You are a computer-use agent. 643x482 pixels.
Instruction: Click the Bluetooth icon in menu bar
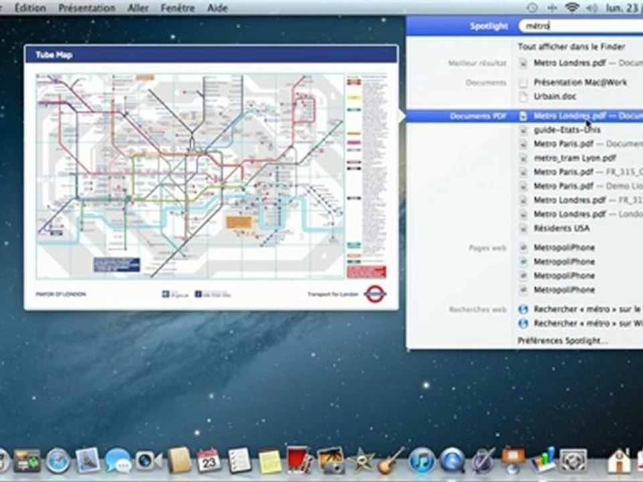click(x=553, y=7)
